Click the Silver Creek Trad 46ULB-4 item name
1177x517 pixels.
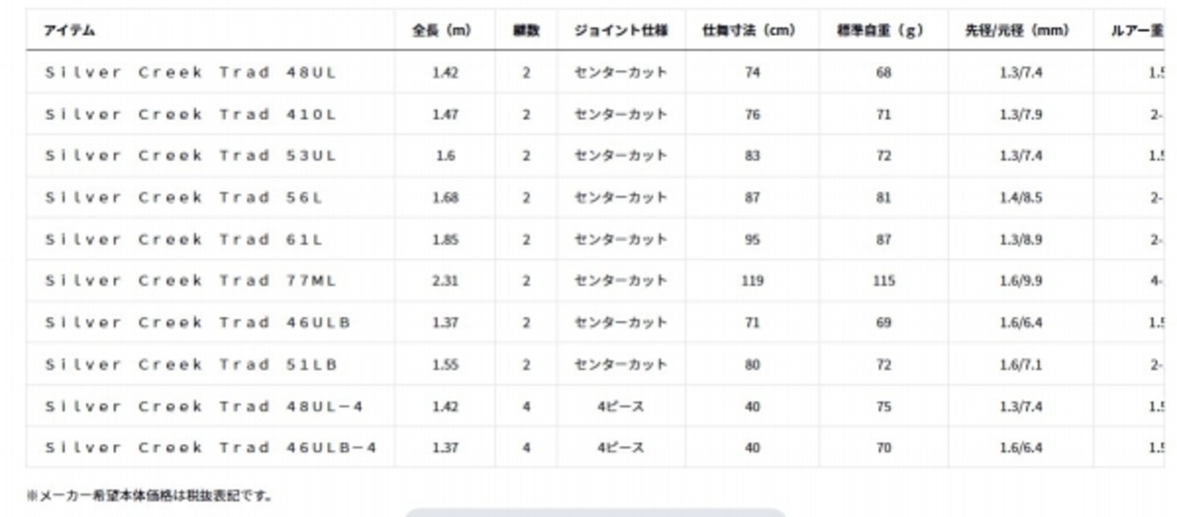[x=211, y=448]
